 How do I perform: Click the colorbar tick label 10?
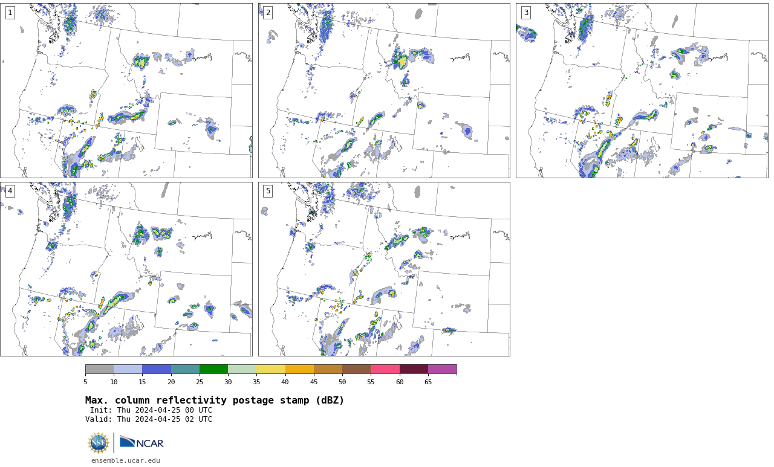(x=114, y=382)
